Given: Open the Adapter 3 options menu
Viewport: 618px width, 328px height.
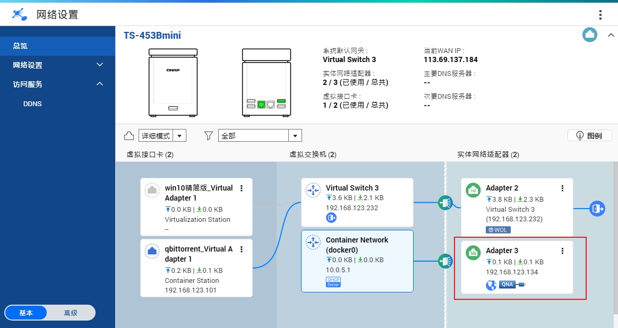Looking at the screenshot, I should pyautogui.click(x=563, y=250).
